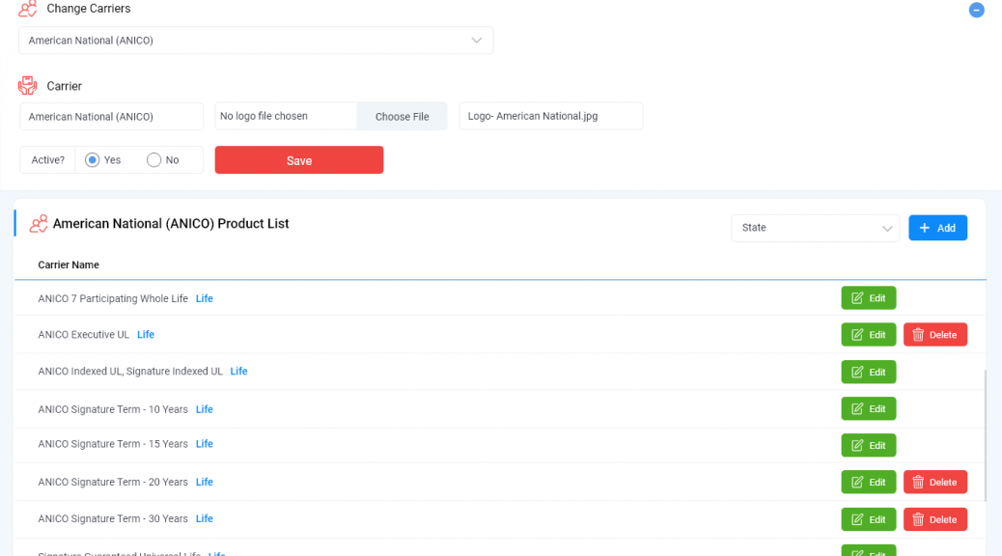Click the ANICO Executive UL product name
Image resolution: width=1002 pixels, height=556 pixels.
[x=84, y=334]
